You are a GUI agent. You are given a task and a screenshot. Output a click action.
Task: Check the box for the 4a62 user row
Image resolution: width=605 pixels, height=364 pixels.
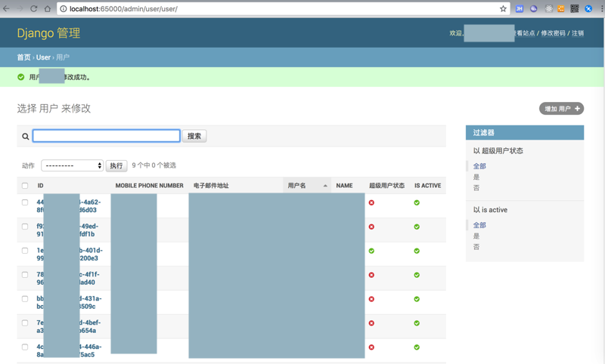click(x=25, y=202)
